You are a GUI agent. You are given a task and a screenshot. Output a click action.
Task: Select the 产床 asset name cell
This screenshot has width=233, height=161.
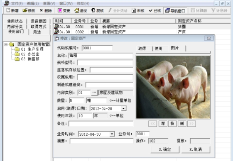click(x=181, y=32)
